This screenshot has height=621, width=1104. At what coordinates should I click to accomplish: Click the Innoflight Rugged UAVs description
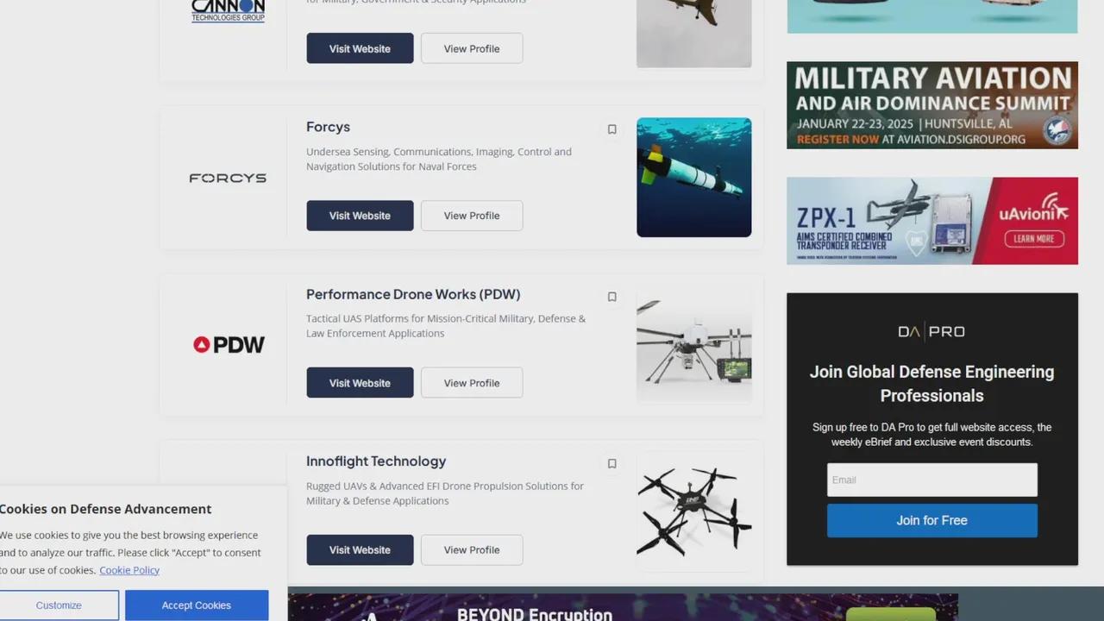(445, 493)
